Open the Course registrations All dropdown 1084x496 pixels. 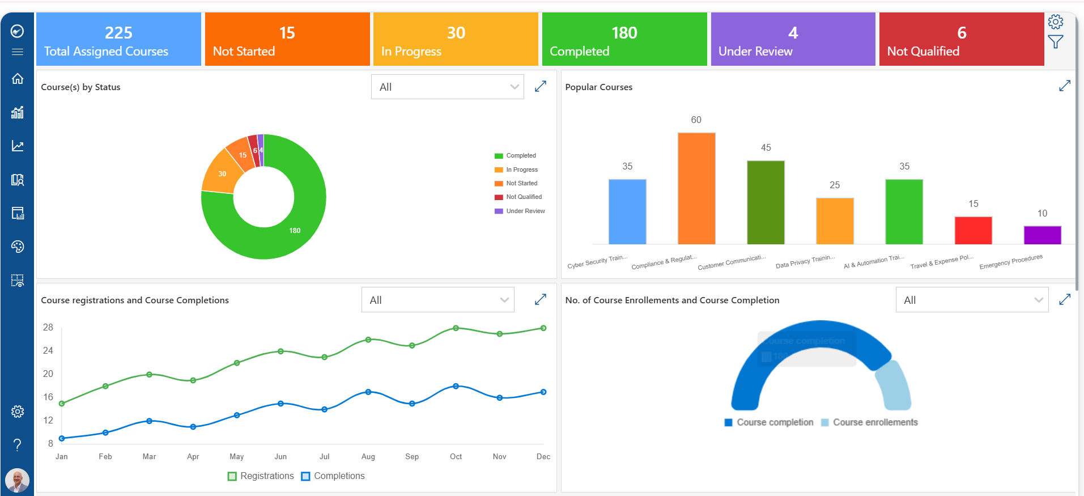click(x=438, y=300)
